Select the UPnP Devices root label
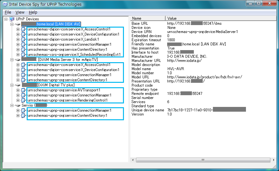Screen dimensions: 279x171 (x=27, y=19)
